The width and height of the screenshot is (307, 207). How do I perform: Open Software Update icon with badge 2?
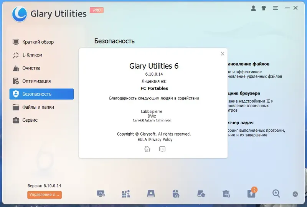point(252,193)
